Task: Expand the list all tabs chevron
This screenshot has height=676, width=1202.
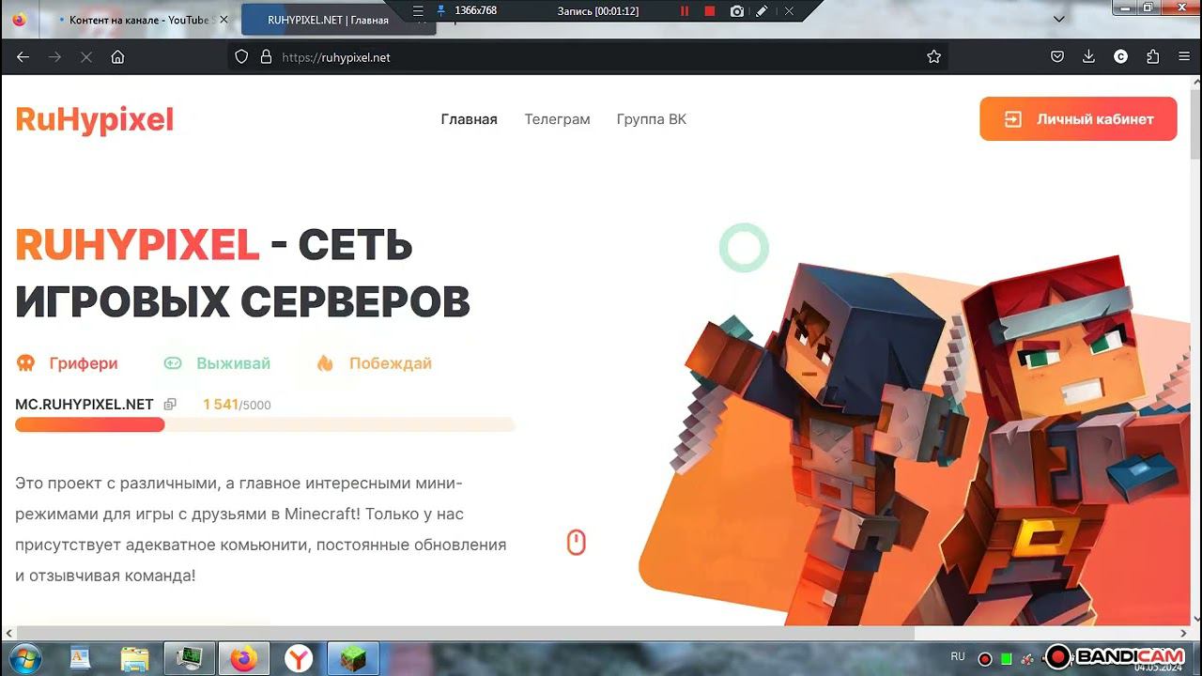Action: (1059, 20)
